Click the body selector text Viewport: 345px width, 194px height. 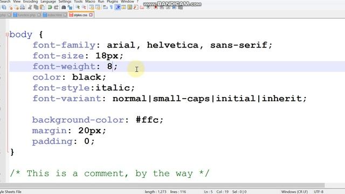(20, 34)
